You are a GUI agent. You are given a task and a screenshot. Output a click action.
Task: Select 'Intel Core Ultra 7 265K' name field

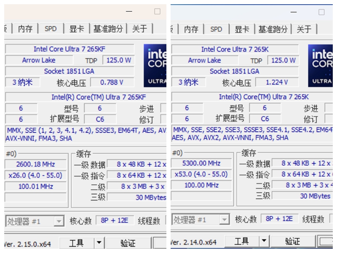point(235,49)
